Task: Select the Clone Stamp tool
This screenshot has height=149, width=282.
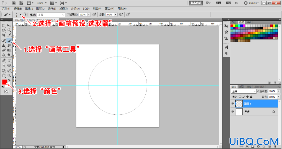Action: (4, 45)
